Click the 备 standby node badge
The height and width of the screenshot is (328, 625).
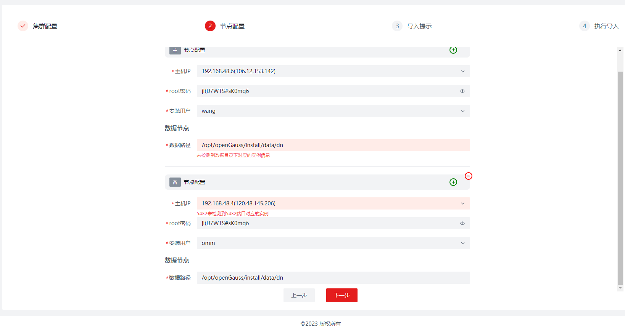click(x=175, y=182)
